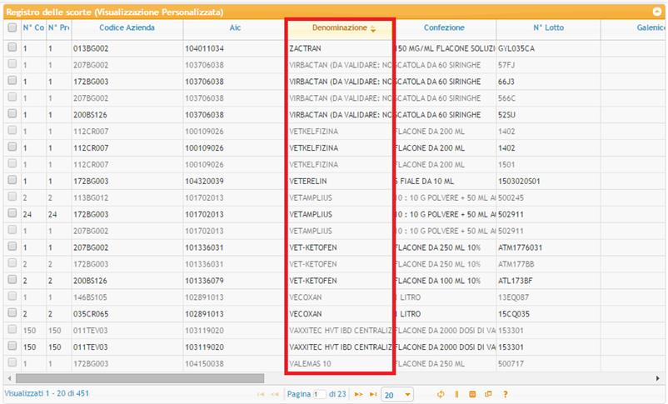The width and height of the screenshot is (668, 404).
Task: Click lot number ATL173BF
Action: [x=515, y=281]
